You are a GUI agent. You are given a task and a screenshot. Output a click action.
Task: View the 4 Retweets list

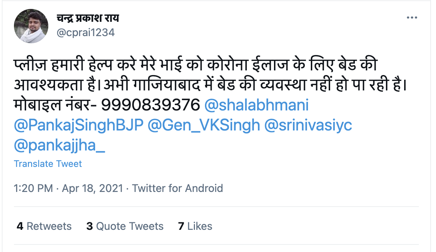[44, 226]
